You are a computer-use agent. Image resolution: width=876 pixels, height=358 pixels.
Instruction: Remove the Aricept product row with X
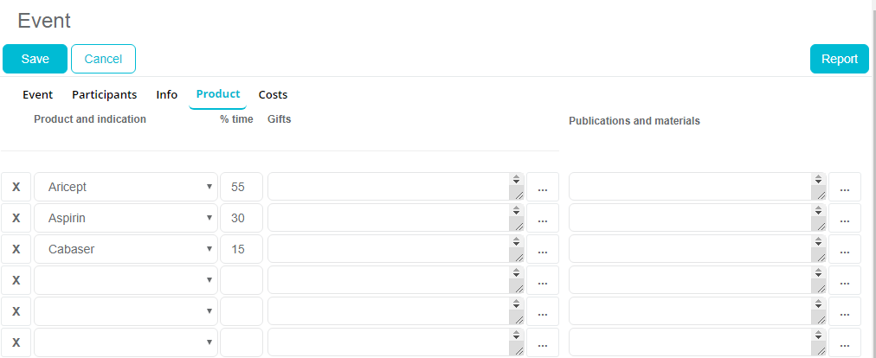click(16, 187)
